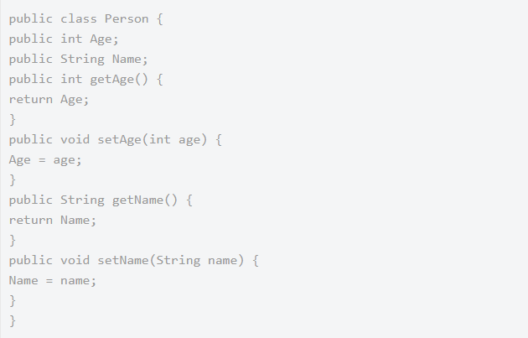Screen dimensions: 528x338
Task: Click the 'int age' parameter in setAge
Action: click(174, 139)
